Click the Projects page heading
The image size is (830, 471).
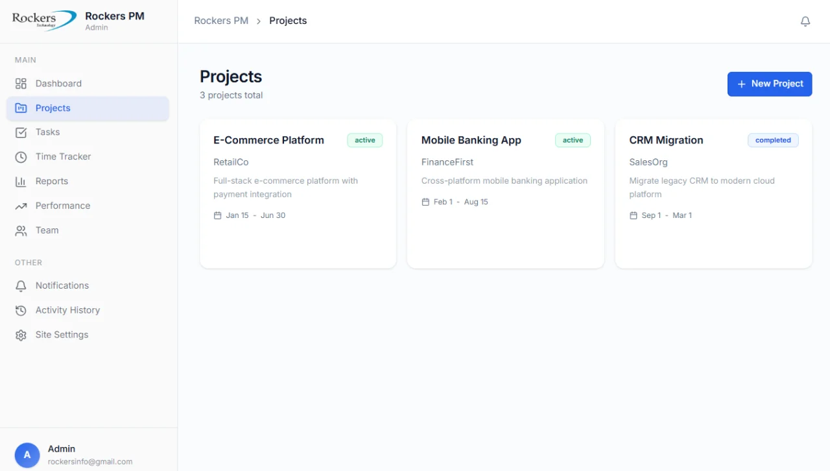tap(231, 77)
